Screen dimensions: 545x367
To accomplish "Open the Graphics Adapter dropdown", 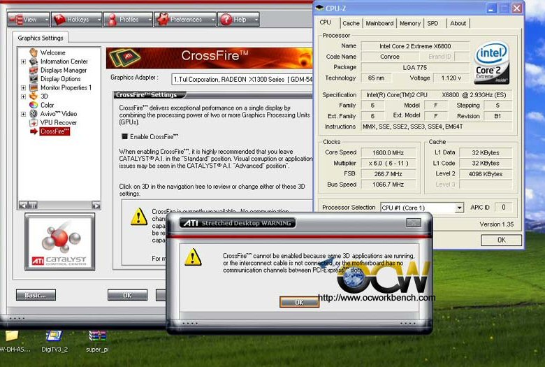I will 242,79.
